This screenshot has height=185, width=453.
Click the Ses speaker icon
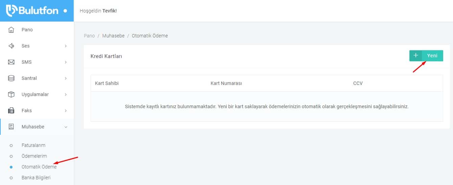pyautogui.click(x=11, y=46)
